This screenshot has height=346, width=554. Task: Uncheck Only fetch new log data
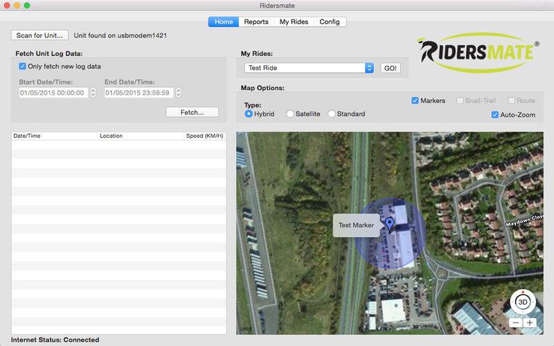click(22, 66)
